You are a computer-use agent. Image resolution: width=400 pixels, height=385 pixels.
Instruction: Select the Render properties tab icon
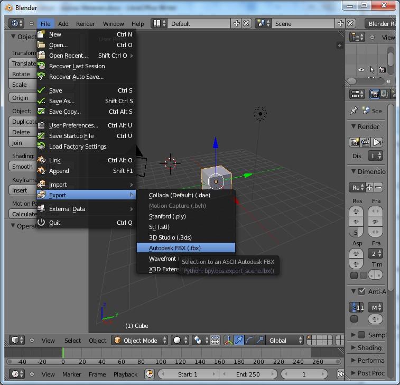tap(374, 94)
